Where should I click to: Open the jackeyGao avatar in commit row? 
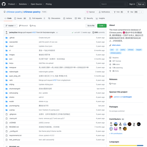[x=7, y=33]
